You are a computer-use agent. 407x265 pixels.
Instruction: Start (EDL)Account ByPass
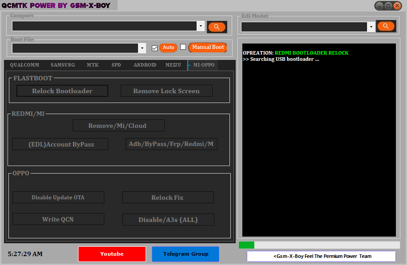click(x=60, y=144)
